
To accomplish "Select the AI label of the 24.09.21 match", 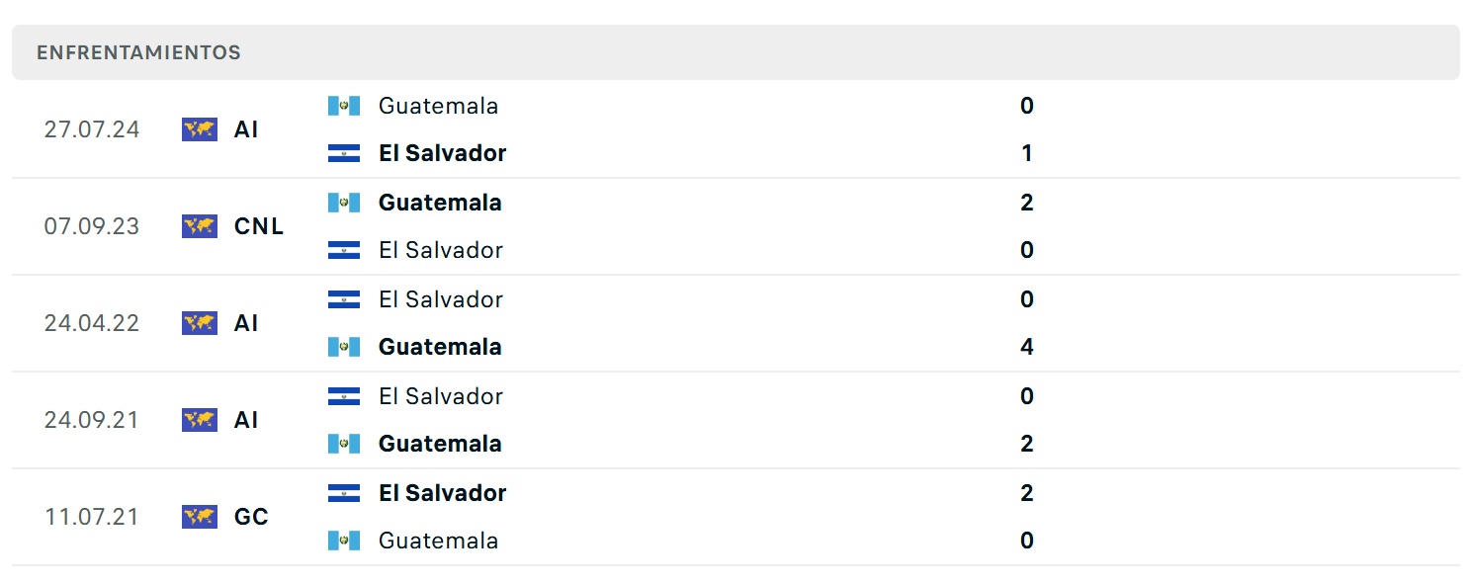I will coord(246,420).
